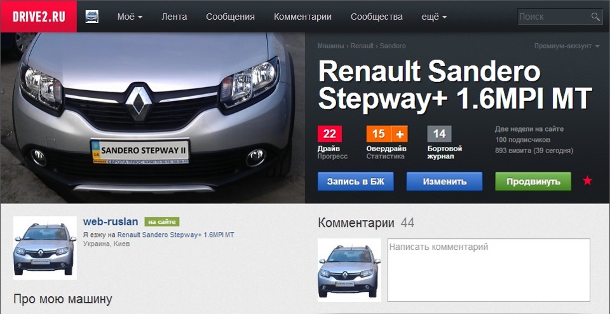Open the Прогресс link under Драйв
The height and width of the screenshot is (314, 610).
tap(332, 156)
